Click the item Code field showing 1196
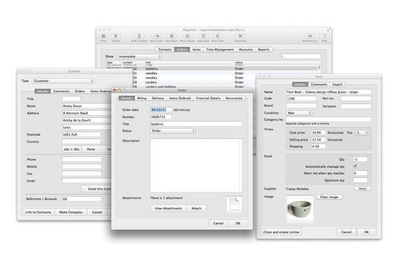The height and width of the screenshot is (267, 399). click(x=301, y=98)
